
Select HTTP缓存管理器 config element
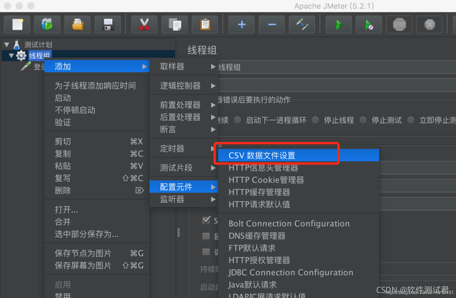299,192
